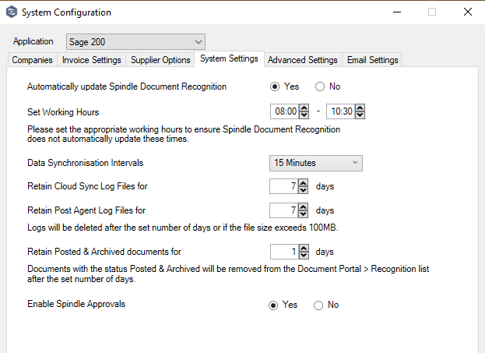Click the 'Set Working Hours' label
Viewport: 485px width, 353px height.
coord(63,112)
